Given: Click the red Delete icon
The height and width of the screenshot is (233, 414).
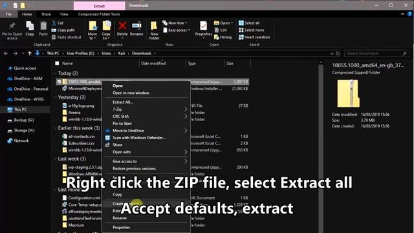Looking at the screenshot, I should [x=122, y=26].
